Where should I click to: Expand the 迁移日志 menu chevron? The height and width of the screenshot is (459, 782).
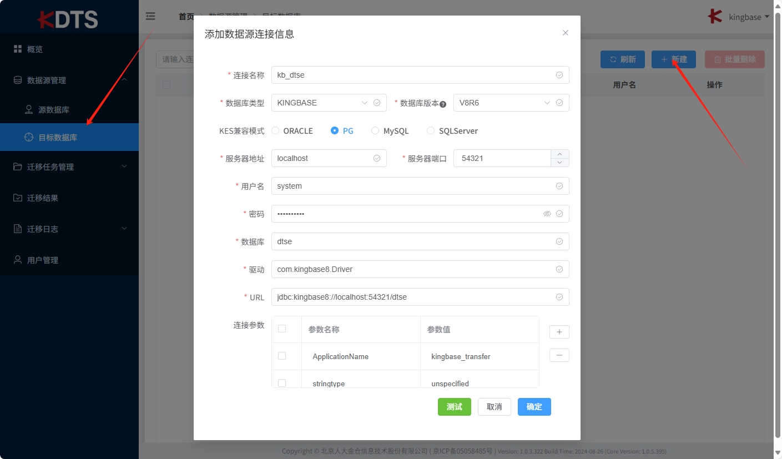coord(124,229)
